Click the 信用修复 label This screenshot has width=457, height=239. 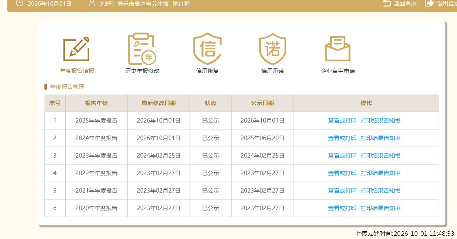(207, 71)
